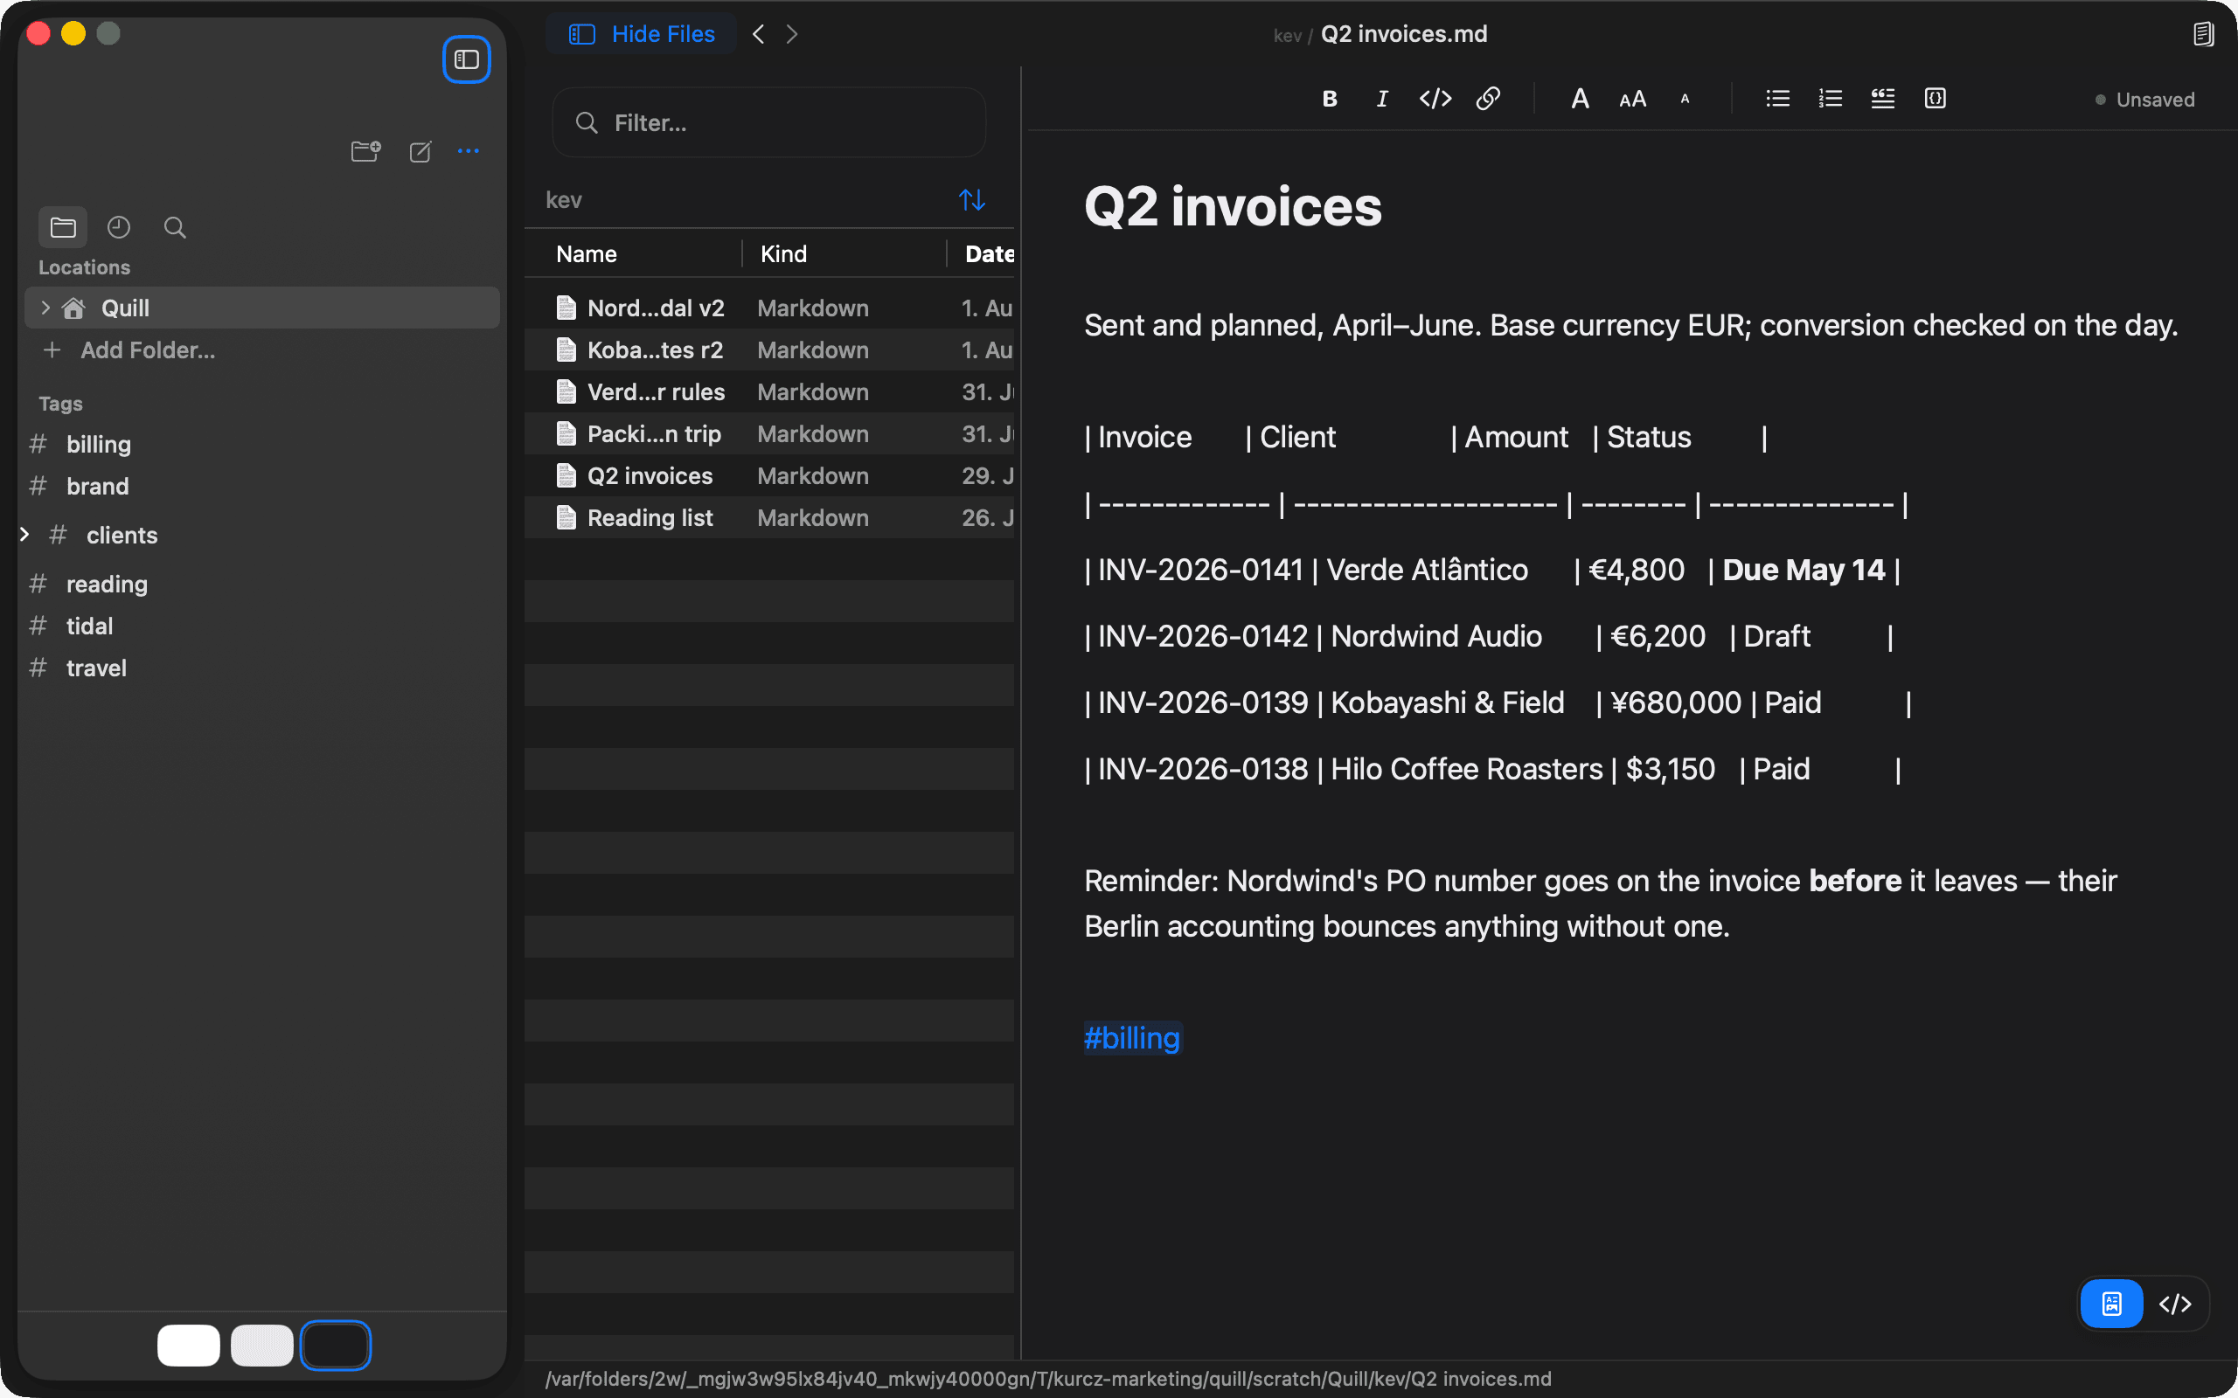
Task: Click the Hide Files button
Action: (642, 34)
